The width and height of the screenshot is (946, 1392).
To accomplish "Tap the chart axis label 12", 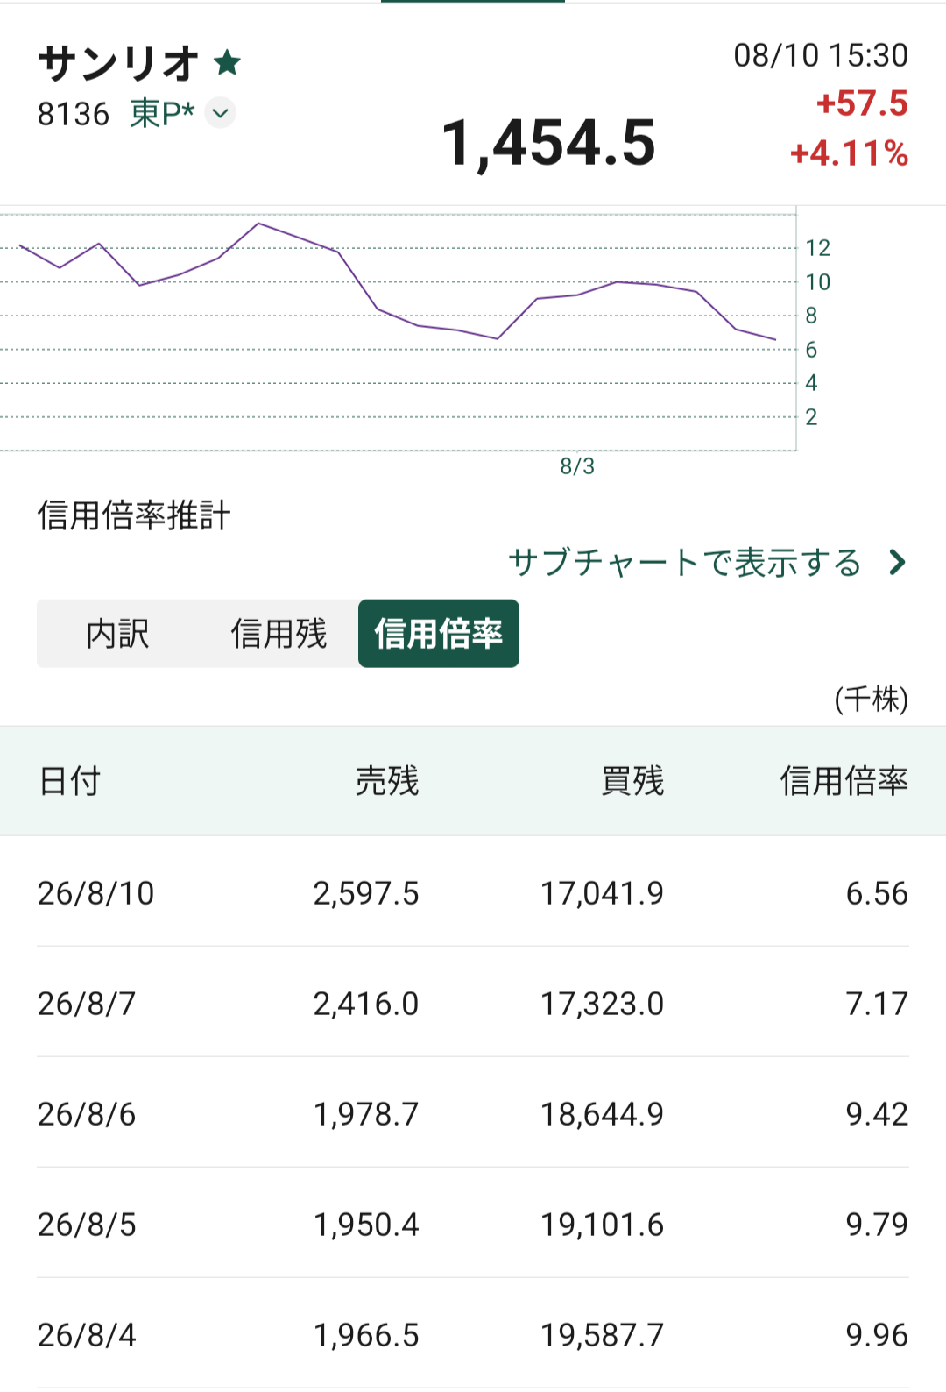I will (818, 248).
